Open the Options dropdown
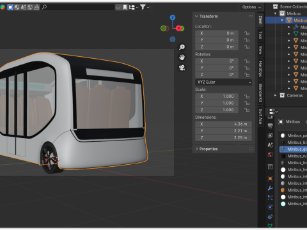Screen dimensions: 307x230 (x=251, y=7)
